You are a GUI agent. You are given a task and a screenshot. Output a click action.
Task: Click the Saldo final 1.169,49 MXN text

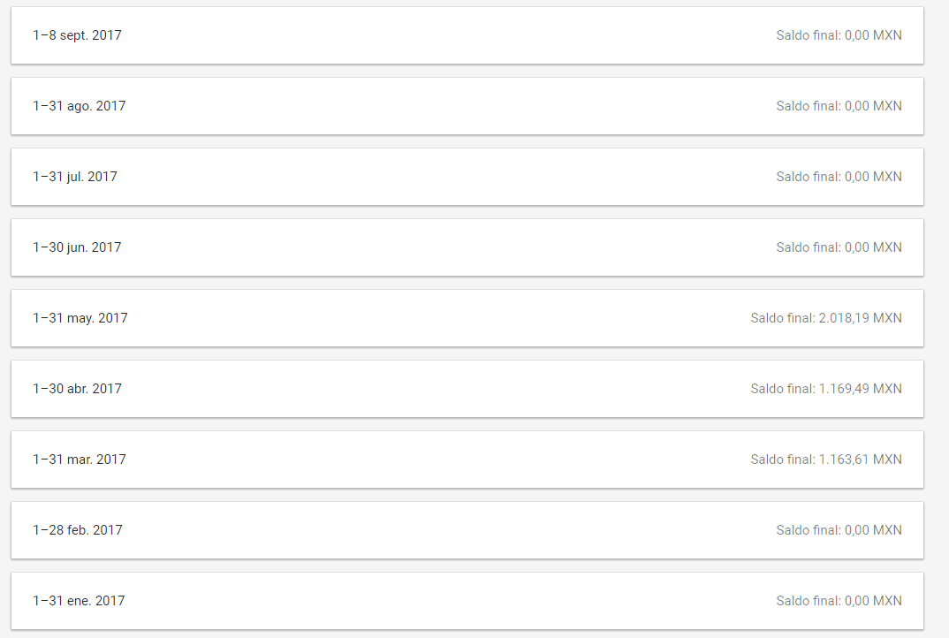click(x=826, y=389)
